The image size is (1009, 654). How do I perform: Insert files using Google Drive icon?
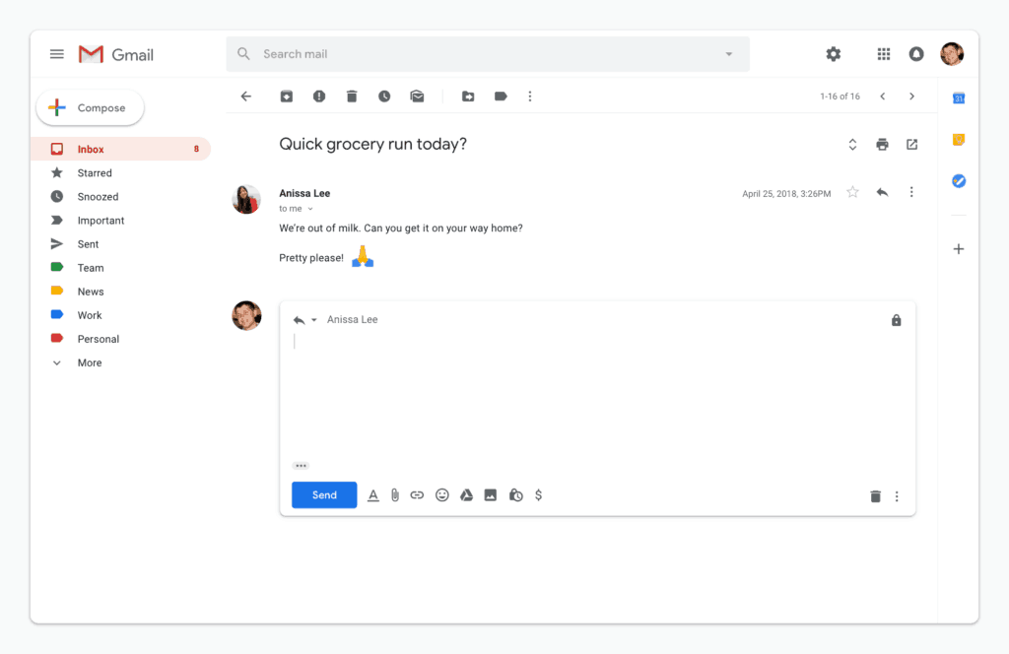tap(466, 495)
